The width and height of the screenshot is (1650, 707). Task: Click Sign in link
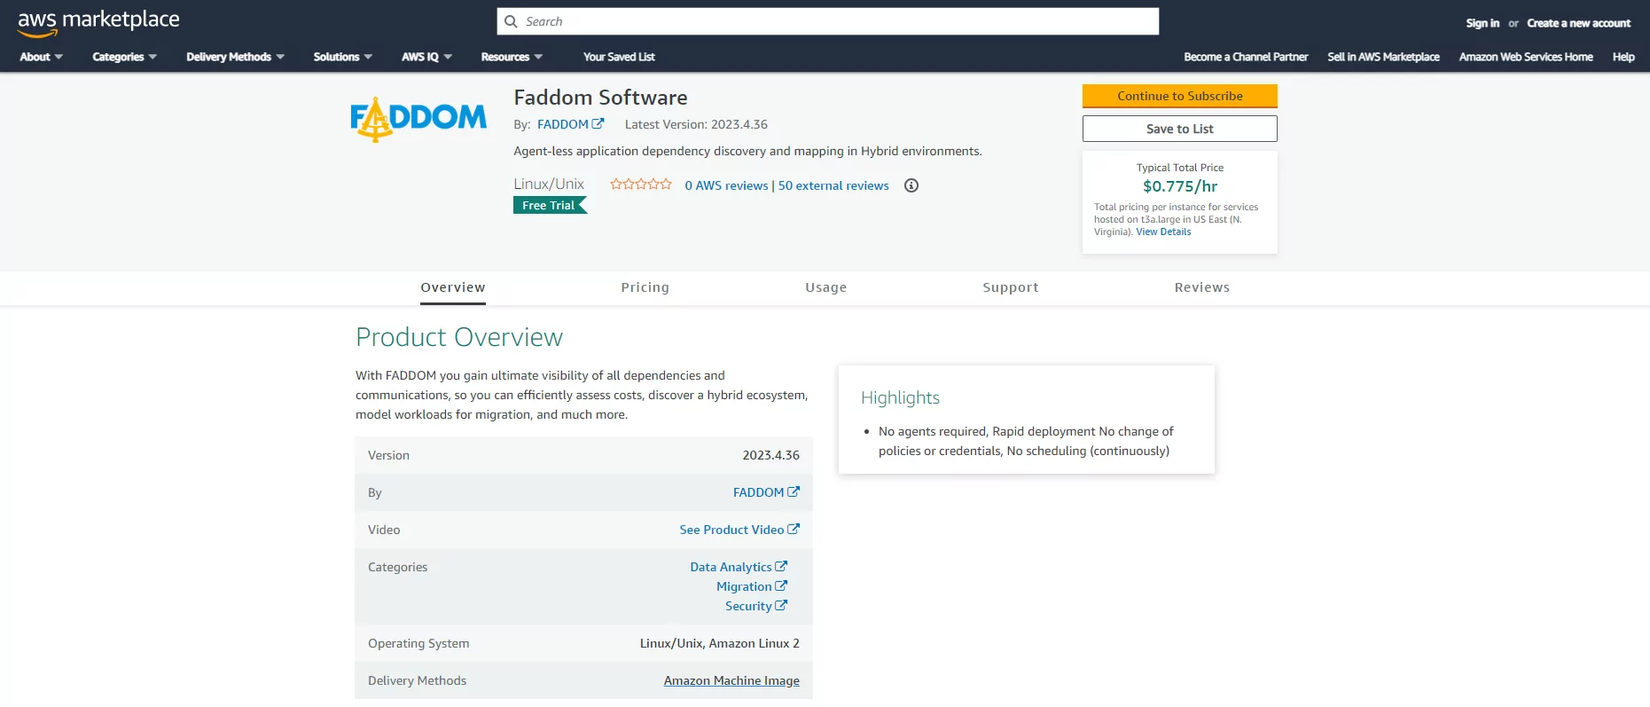click(1482, 23)
